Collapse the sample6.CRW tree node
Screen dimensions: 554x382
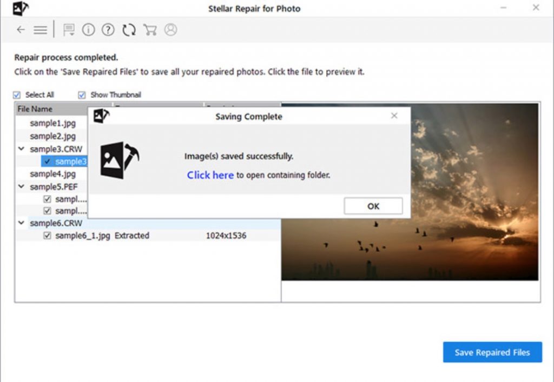pyautogui.click(x=21, y=223)
